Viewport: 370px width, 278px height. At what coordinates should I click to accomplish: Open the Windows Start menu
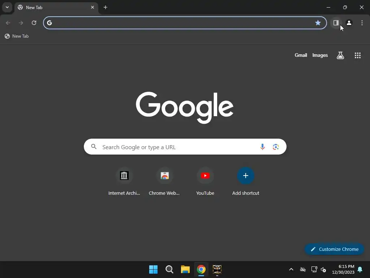tap(153, 269)
